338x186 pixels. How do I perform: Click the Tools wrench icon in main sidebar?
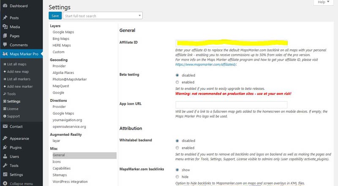5,165
